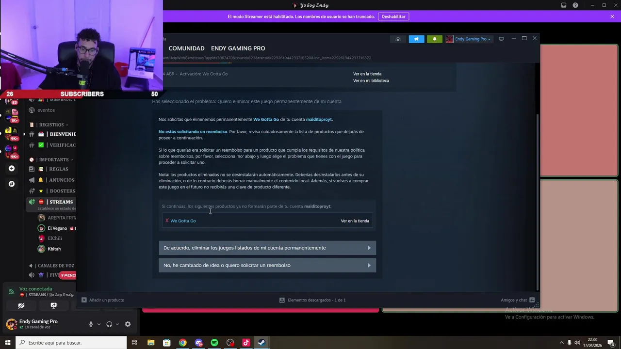Open Elementos descargados status

312,300
